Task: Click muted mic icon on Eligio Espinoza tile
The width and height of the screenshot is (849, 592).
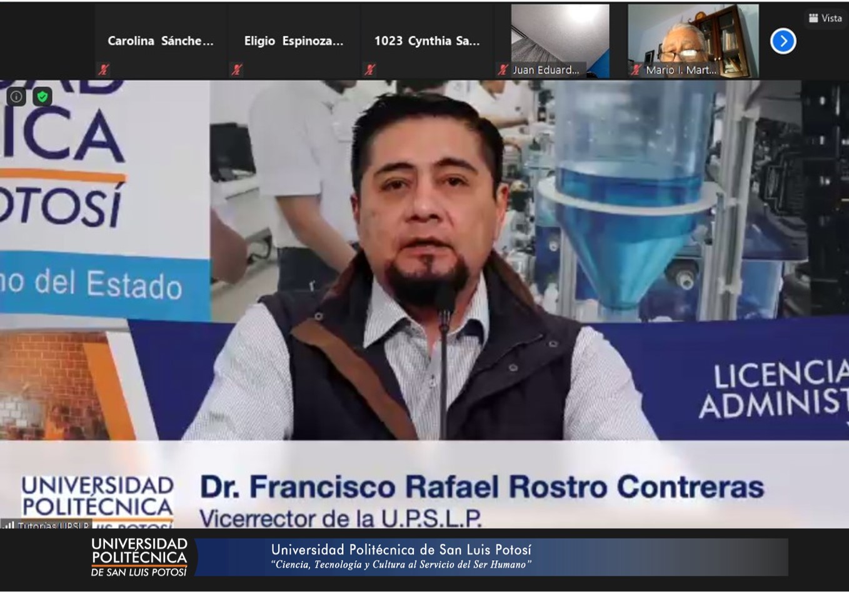Action: tap(237, 69)
